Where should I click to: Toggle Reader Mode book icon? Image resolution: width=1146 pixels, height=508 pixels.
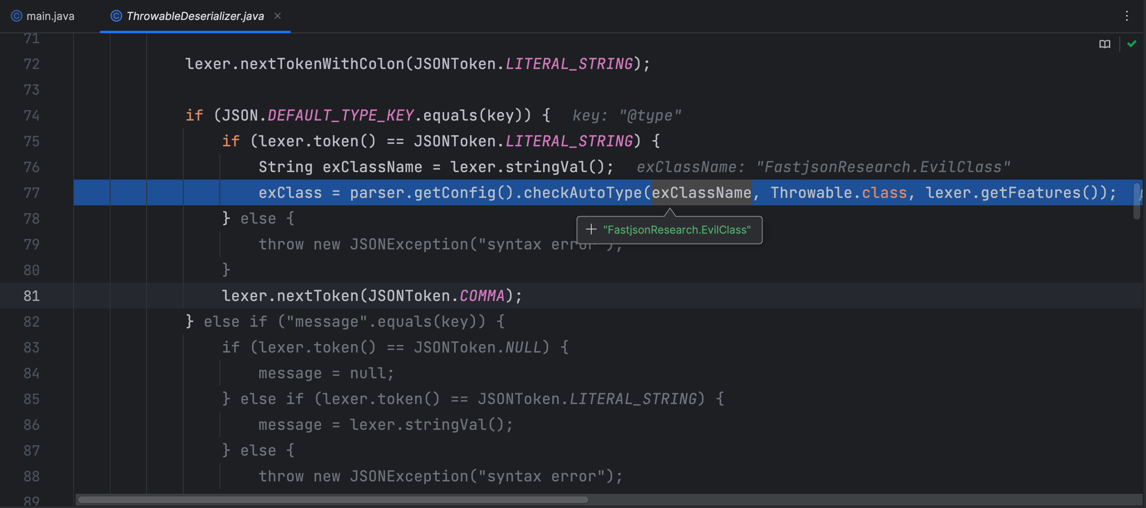click(x=1104, y=44)
